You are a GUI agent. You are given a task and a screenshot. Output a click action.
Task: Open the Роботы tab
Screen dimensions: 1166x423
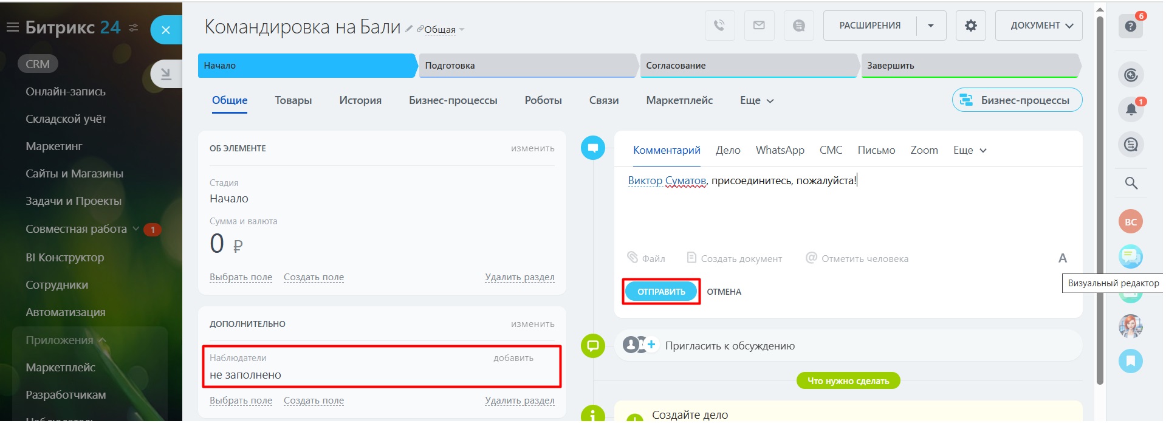pos(543,100)
